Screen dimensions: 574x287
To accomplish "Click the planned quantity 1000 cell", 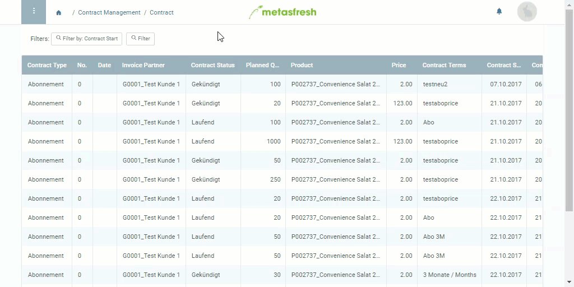I will 263,141.
